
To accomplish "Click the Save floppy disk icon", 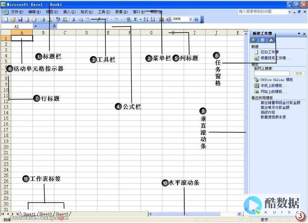I will 20,19.
